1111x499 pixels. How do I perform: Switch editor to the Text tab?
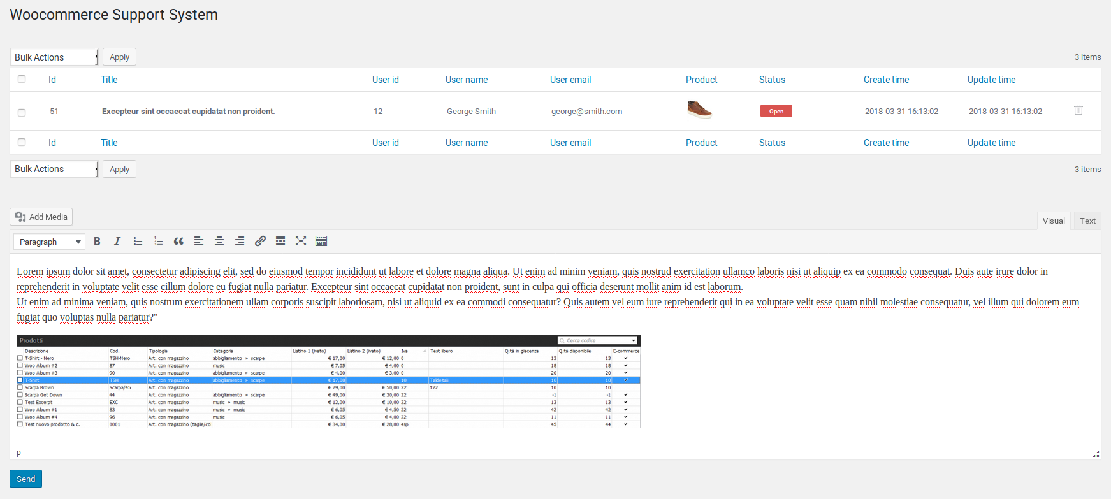pyautogui.click(x=1087, y=221)
